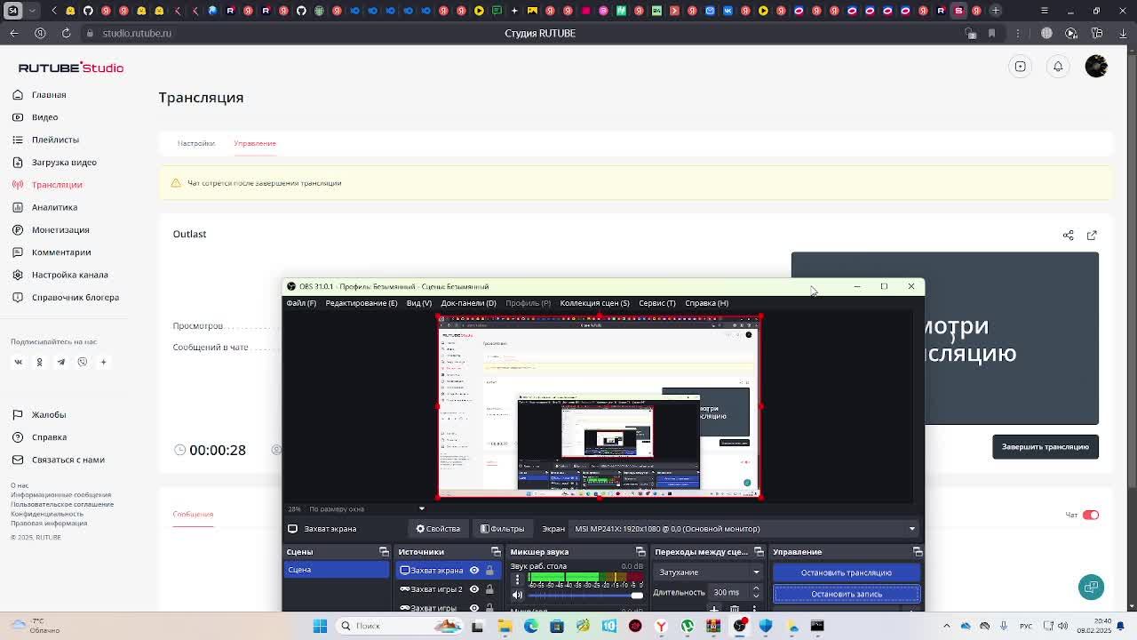Open File Explorer from the taskbar
The image size is (1137, 640).
505,626
